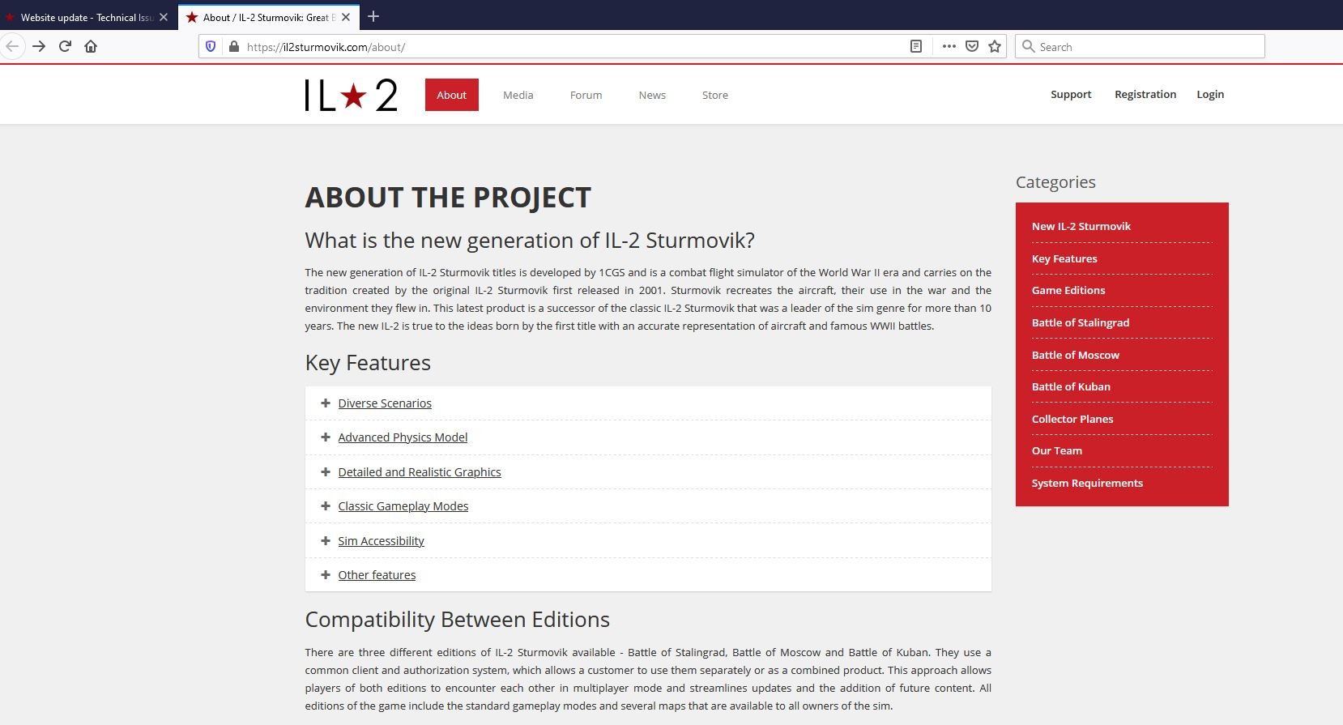The image size is (1343, 725).
Task: Click the browser Search box
Action: click(1140, 46)
